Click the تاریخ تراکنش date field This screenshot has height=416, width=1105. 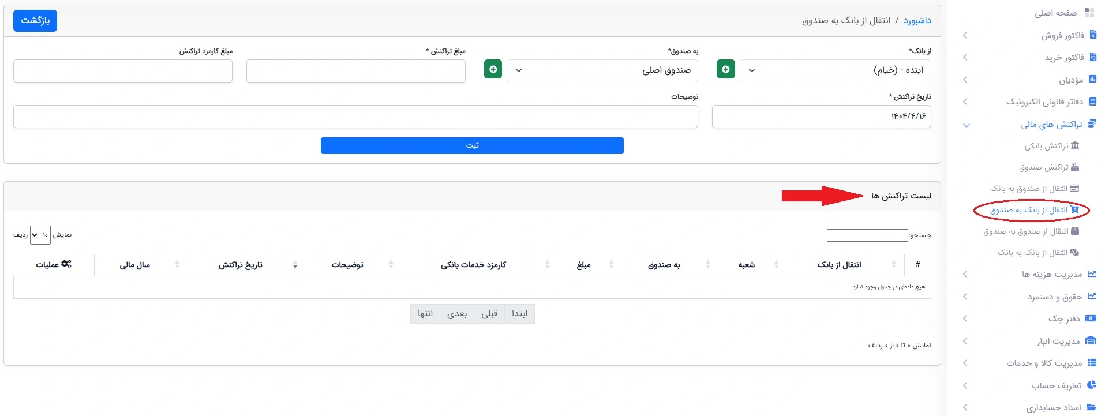pyautogui.click(x=821, y=117)
